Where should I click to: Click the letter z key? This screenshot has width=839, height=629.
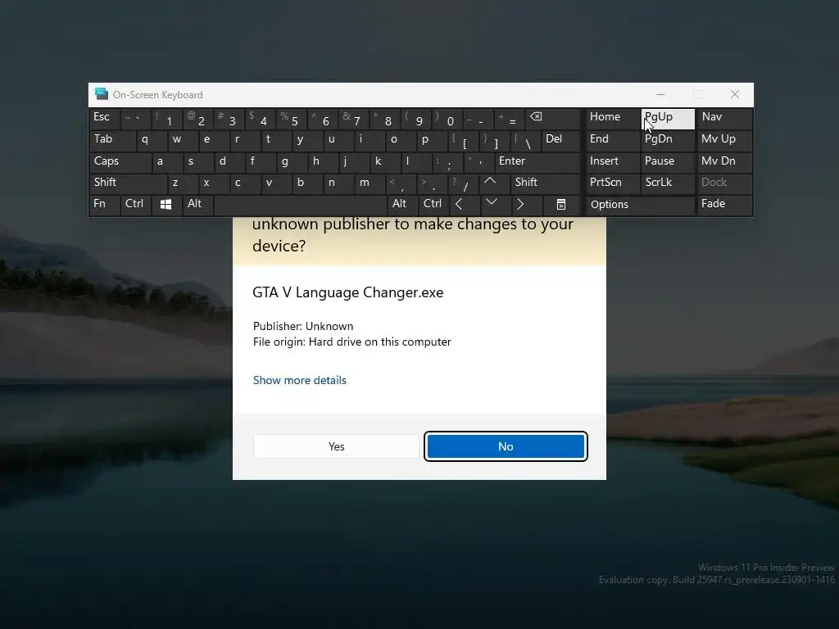182,183
